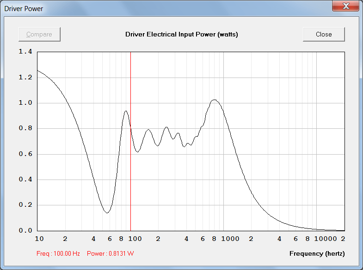Click the 1.2 y-axis label
Viewport: 363px width, 270px height.
click(25, 78)
